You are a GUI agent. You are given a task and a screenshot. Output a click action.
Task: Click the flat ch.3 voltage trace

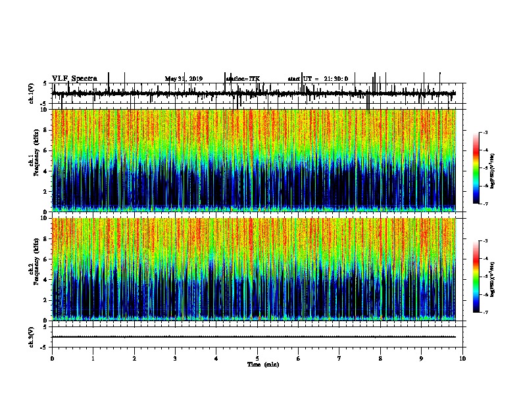click(254, 337)
